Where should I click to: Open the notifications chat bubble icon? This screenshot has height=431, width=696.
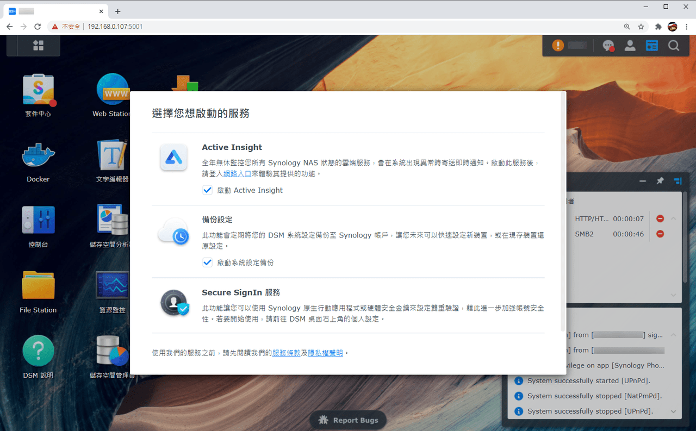click(x=608, y=46)
